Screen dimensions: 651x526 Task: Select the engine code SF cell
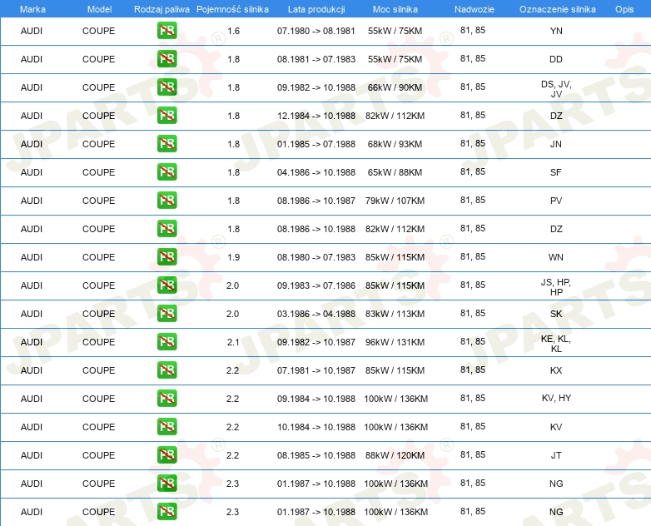coord(556,172)
